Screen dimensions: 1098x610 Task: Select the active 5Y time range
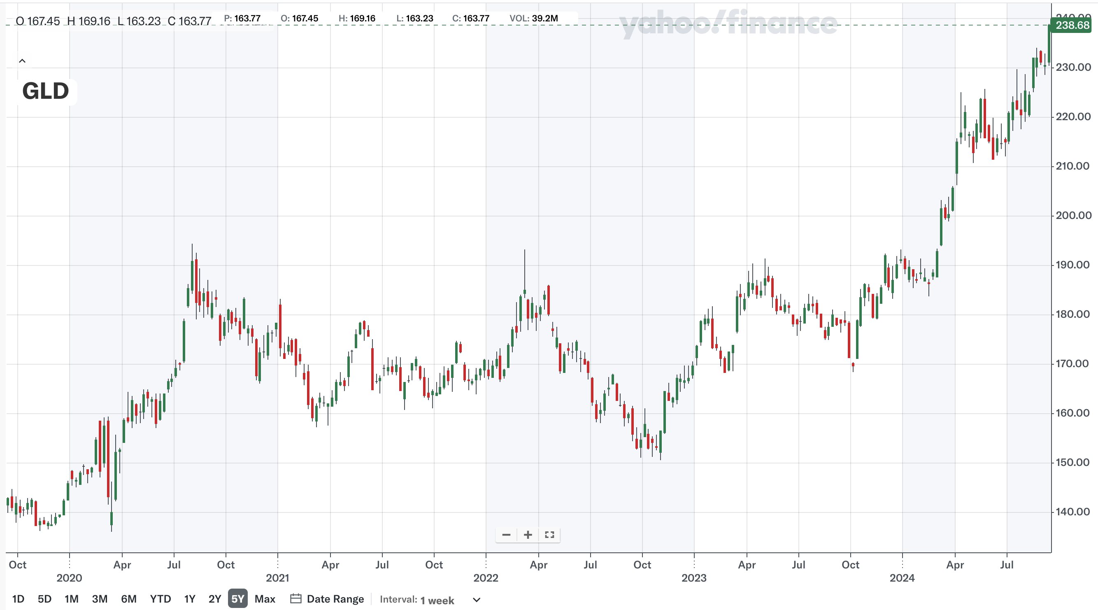238,598
